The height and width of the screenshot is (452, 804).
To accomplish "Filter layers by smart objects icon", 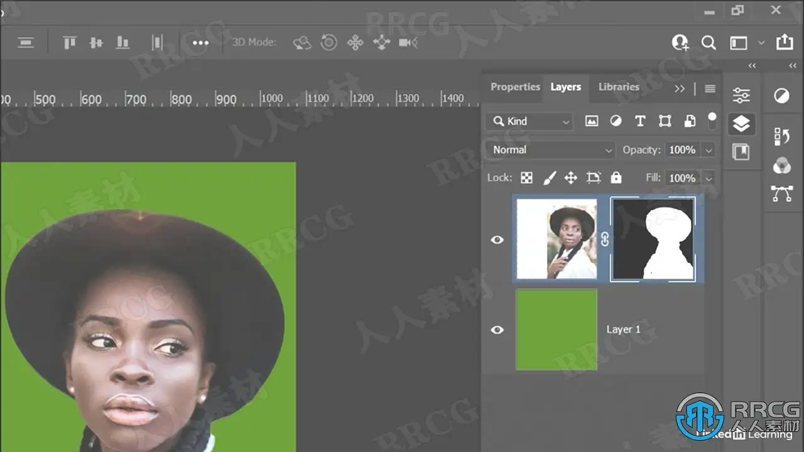I will pos(690,121).
